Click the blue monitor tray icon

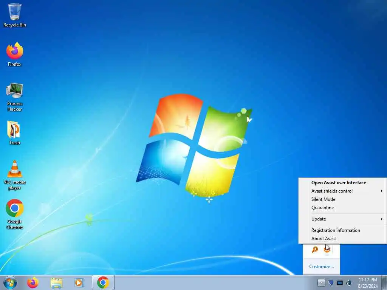coord(340,282)
